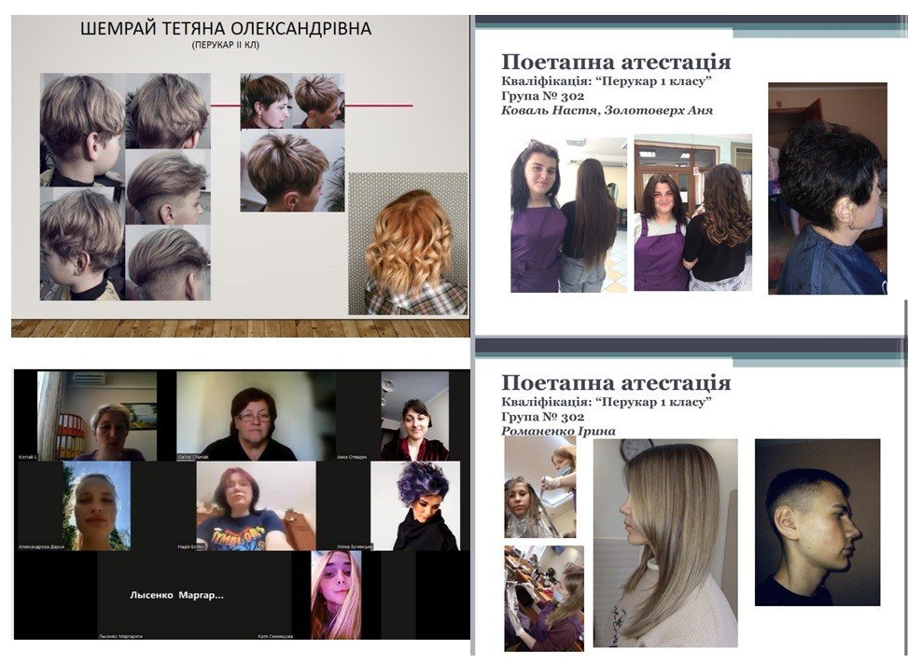
Task: Select the Александрова Дарья video tile
Action: tap(97, 505)
